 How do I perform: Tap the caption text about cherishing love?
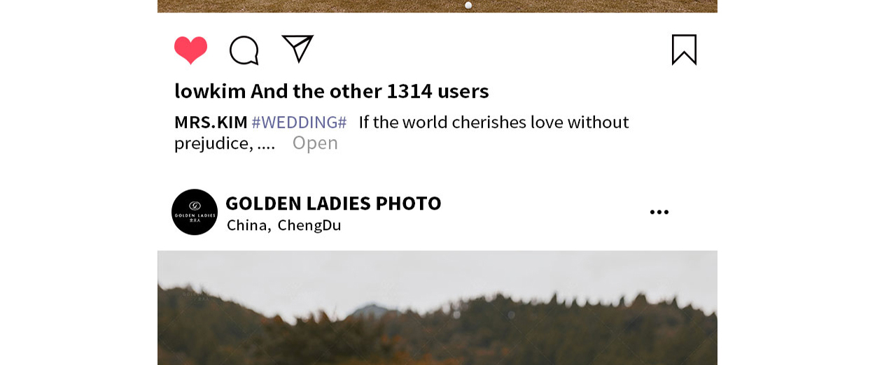(x=493, y=122)
